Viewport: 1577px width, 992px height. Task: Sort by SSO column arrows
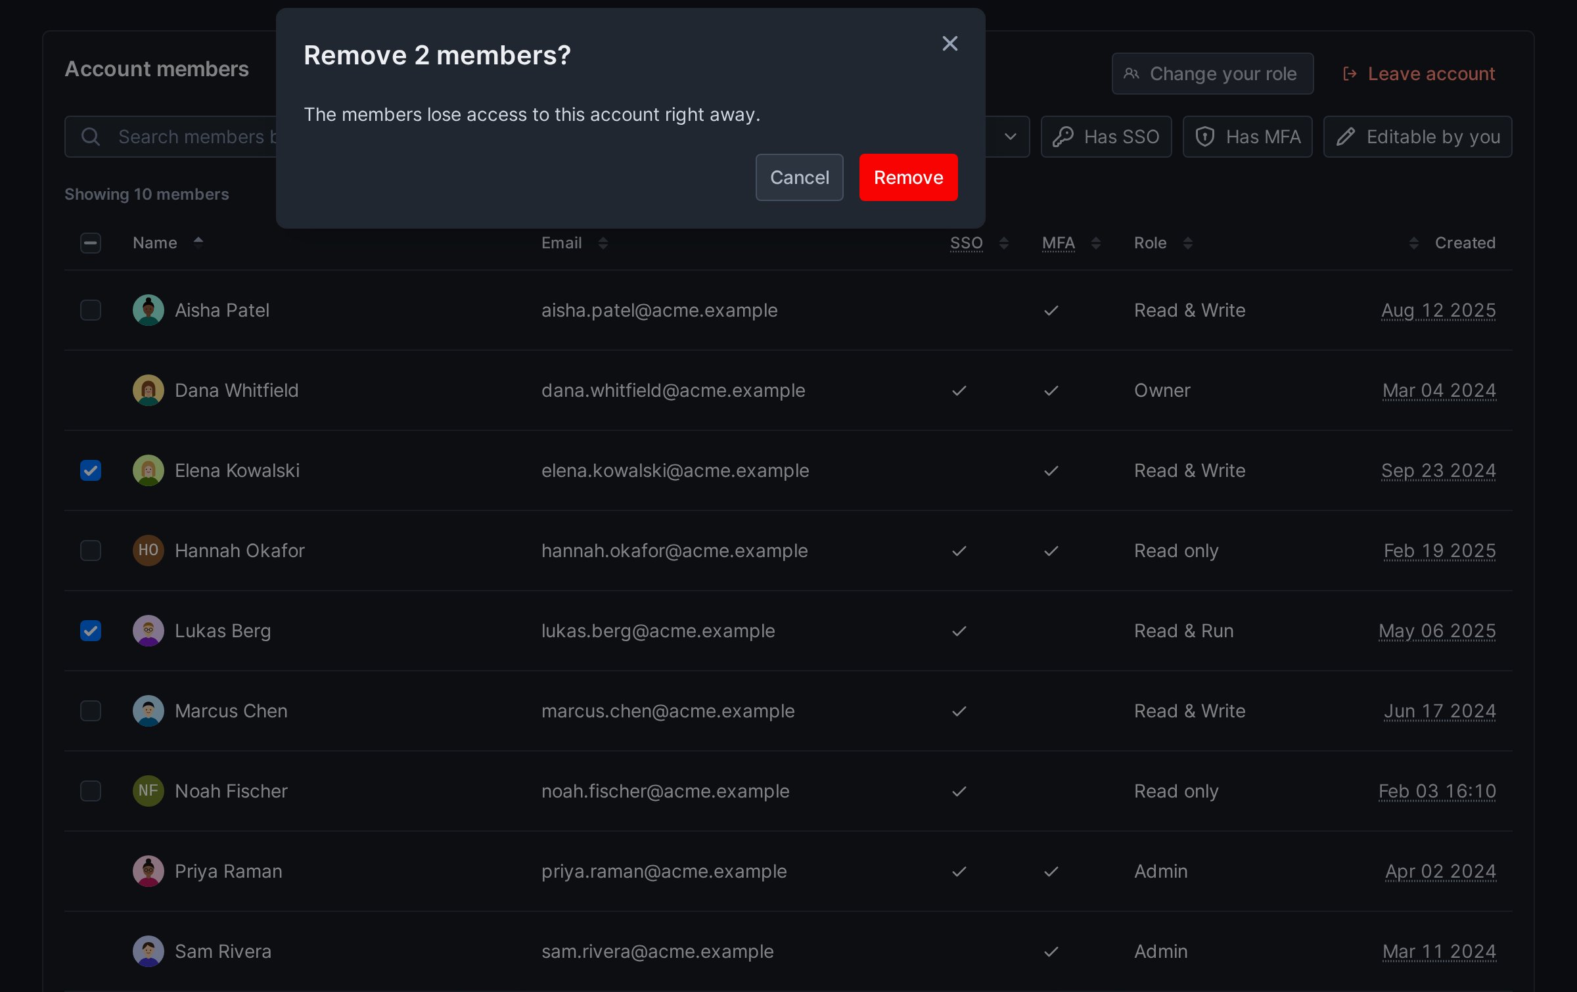coord(1003,243)
